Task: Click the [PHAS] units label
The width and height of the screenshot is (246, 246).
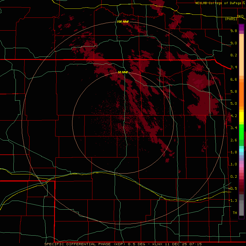Action: [x=231, y=19]
